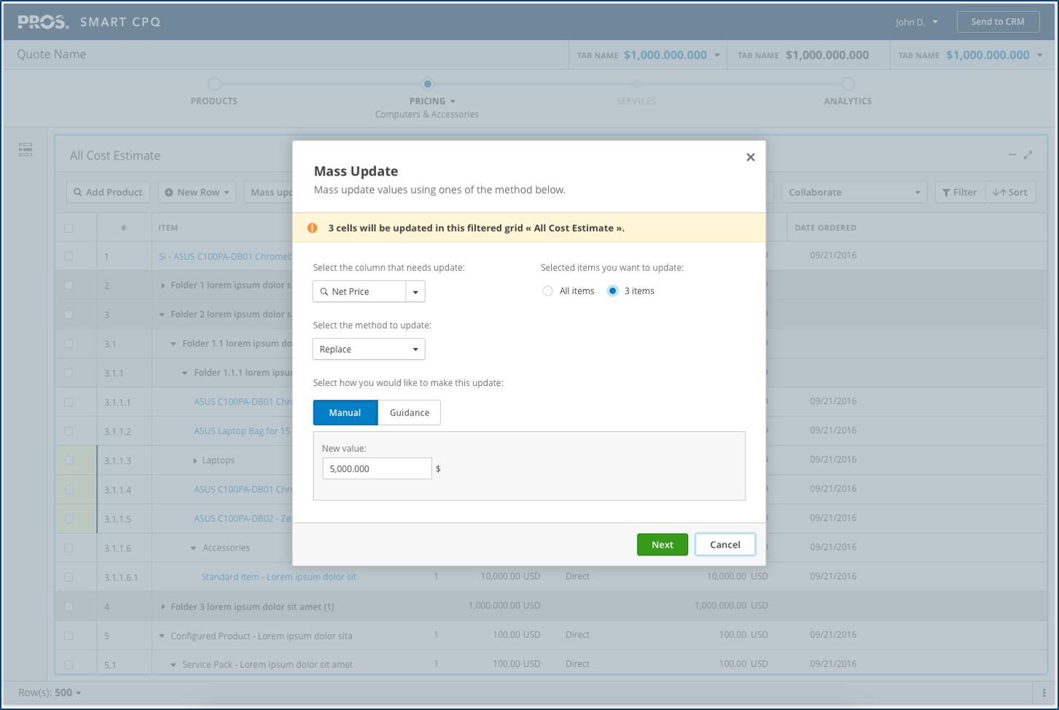Click the search icon in column field
The height and width of the screenshot is (710, 1059).
[324, 291]
